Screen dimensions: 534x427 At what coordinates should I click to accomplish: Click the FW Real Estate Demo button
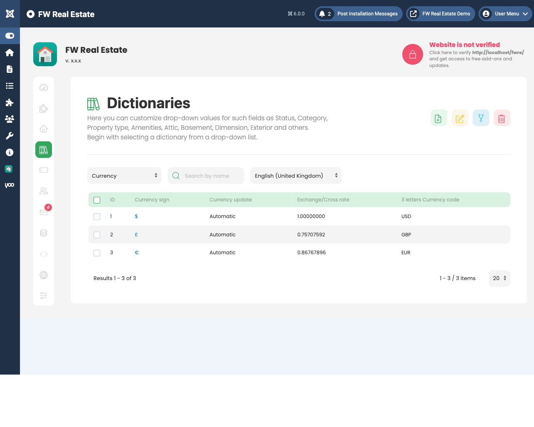[x=440, y=13]
